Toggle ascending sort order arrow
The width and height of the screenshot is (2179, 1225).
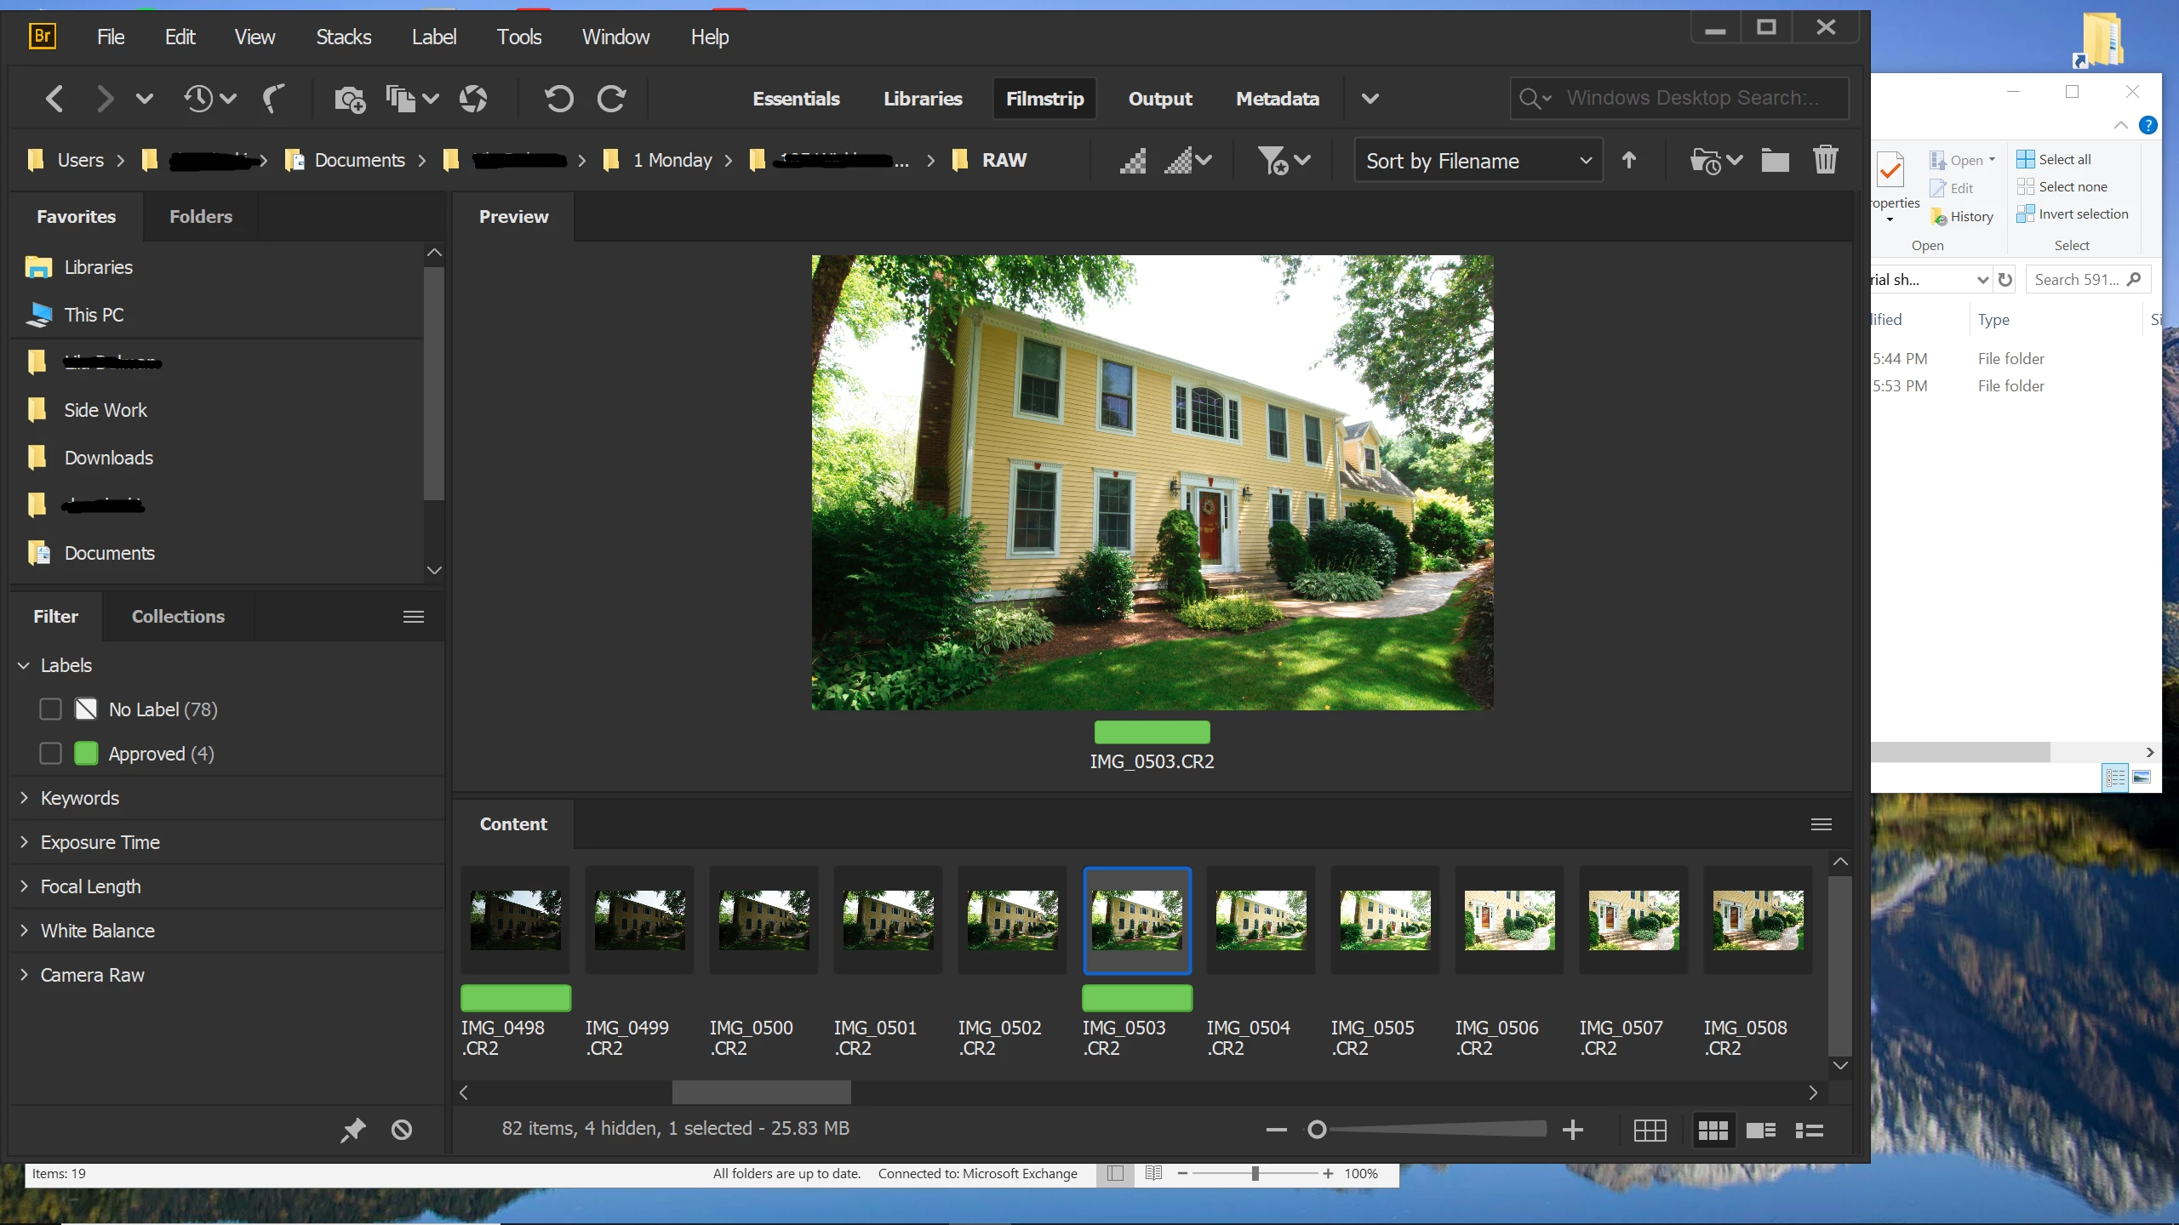pos(1628,160)
